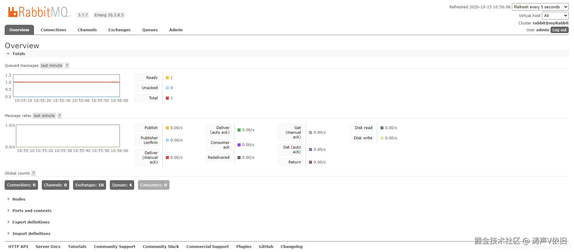Viewport: 574px width, 252px height.
Task: Toggle the Unacked light blue swatch
Action: (167, 88)
